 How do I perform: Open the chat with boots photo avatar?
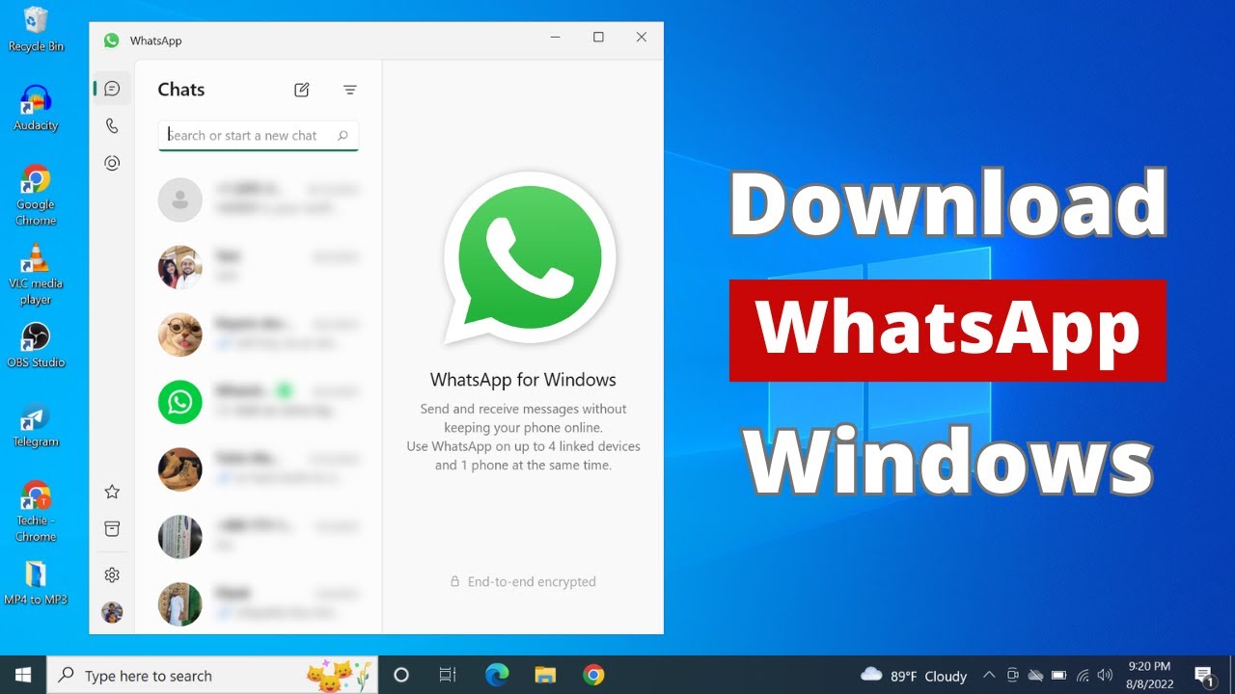[x=259, y=469]
